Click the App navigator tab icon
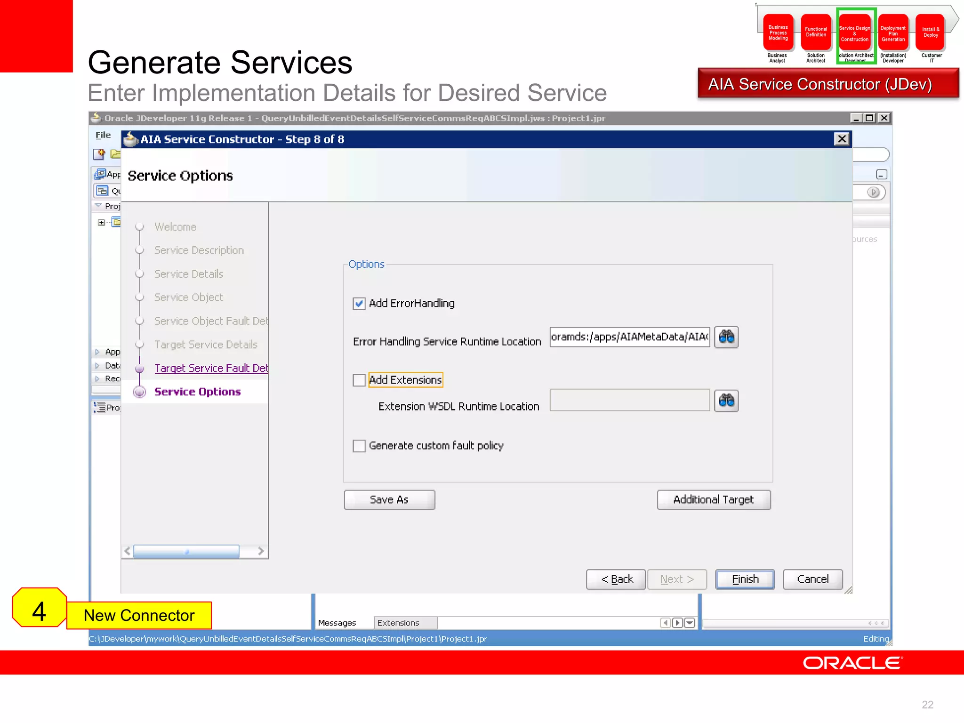Image resolution: width=964 pixels, height=723 pixels. click(100, 174)
